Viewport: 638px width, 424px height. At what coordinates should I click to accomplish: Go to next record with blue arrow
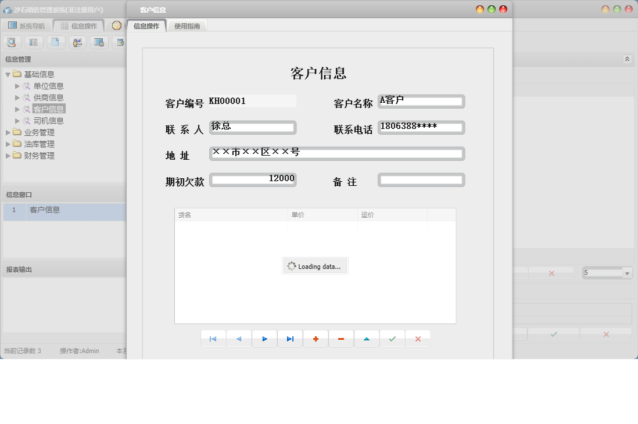(x=264, y=338)
